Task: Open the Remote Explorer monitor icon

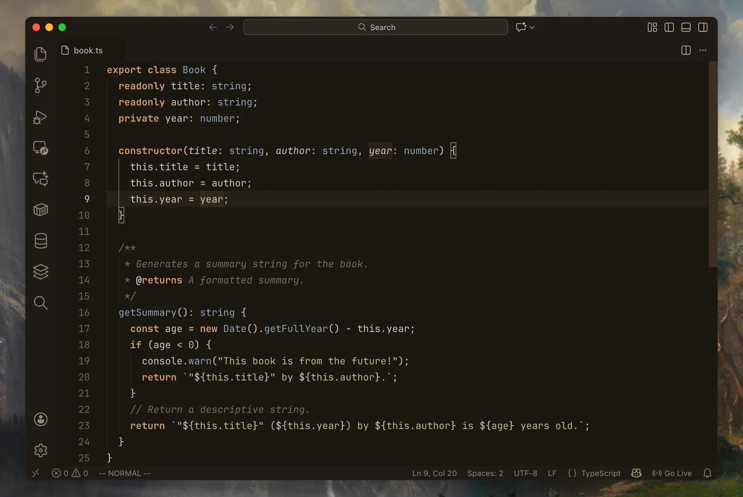Action: coord(40,148)
